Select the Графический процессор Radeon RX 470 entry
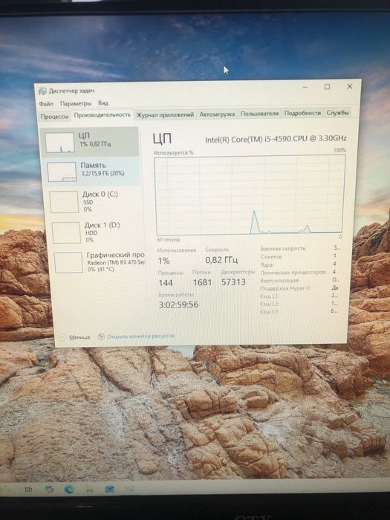 point(99,262)
